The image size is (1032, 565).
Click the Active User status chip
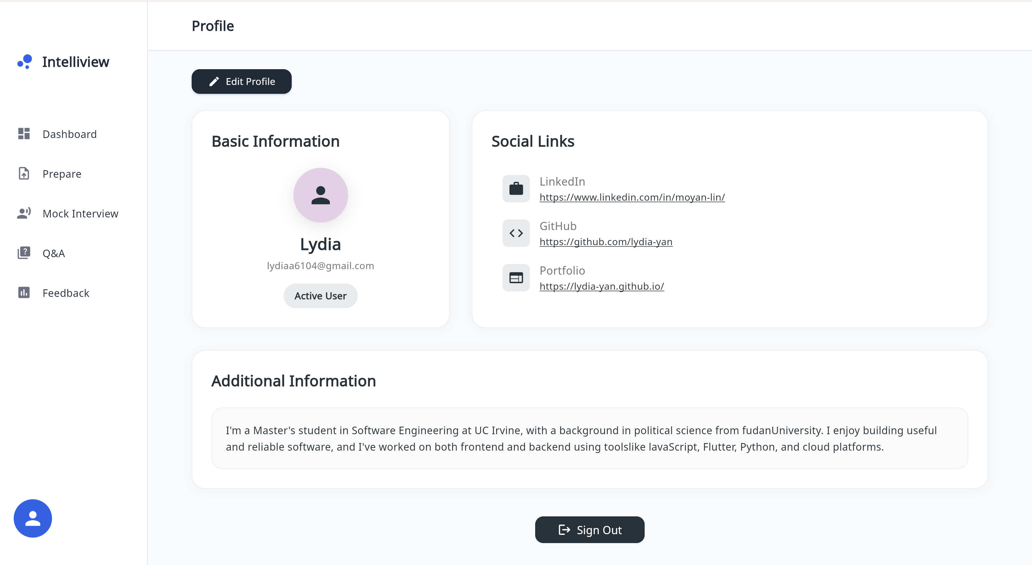pyautogui.click(x=321, y=296)
